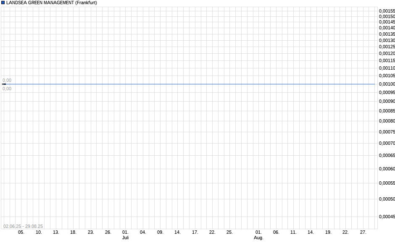Select the LANDSEA GREEN MANAGEMENT chart series marker

(3, 3)
